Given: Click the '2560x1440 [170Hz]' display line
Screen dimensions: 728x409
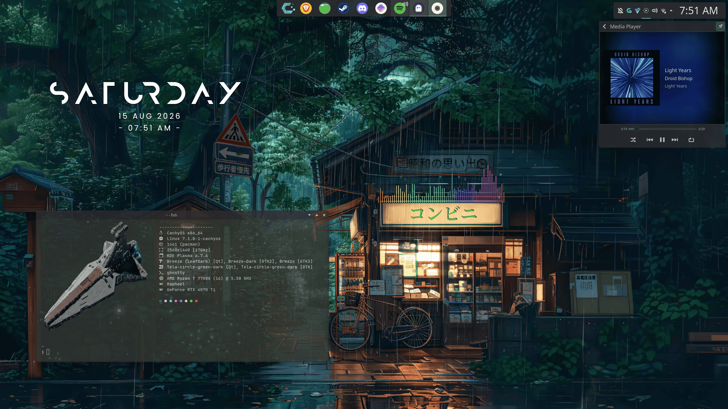Looking at the screenshot, I should (x=189, y=250).
